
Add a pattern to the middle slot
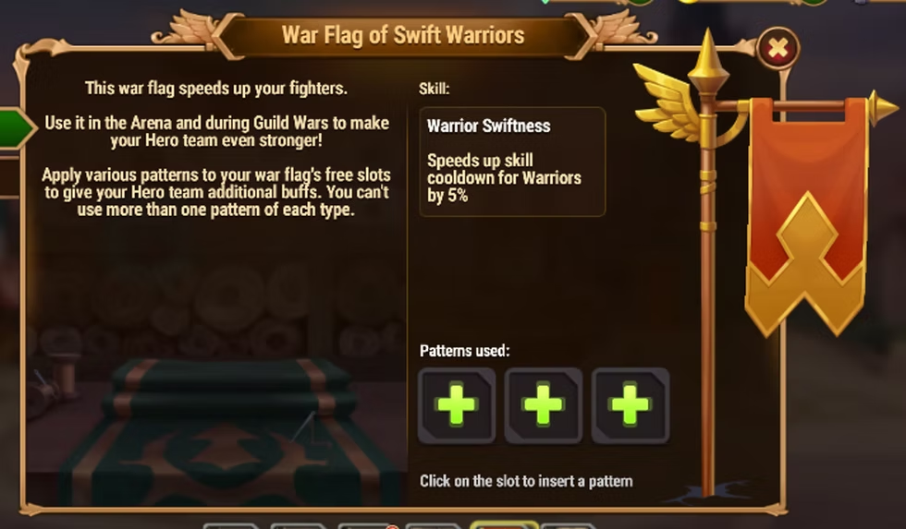544,405
